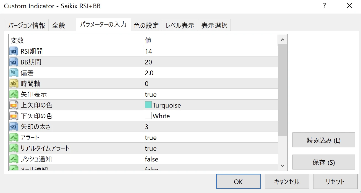The image size is (361, 193).
Task: Toggle the プッシュ通知 false value
Action: [151, 159]
